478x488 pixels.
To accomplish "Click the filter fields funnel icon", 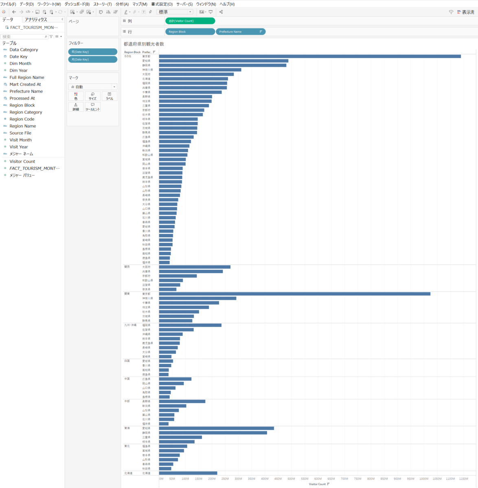I will pos(51,37).
